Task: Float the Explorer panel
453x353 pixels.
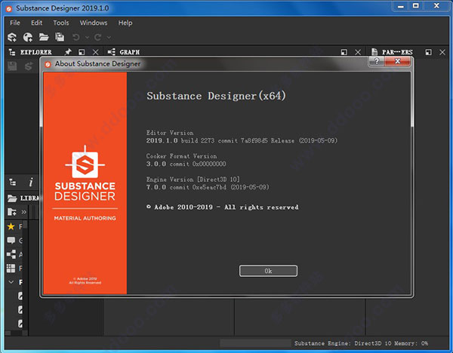Action: [x=82, y=52]
